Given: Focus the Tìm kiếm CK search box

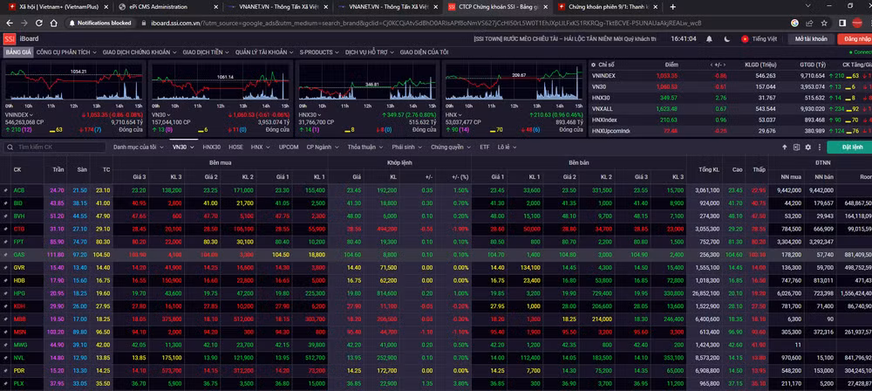Looking at the screenshot, I should pos(54,147).
